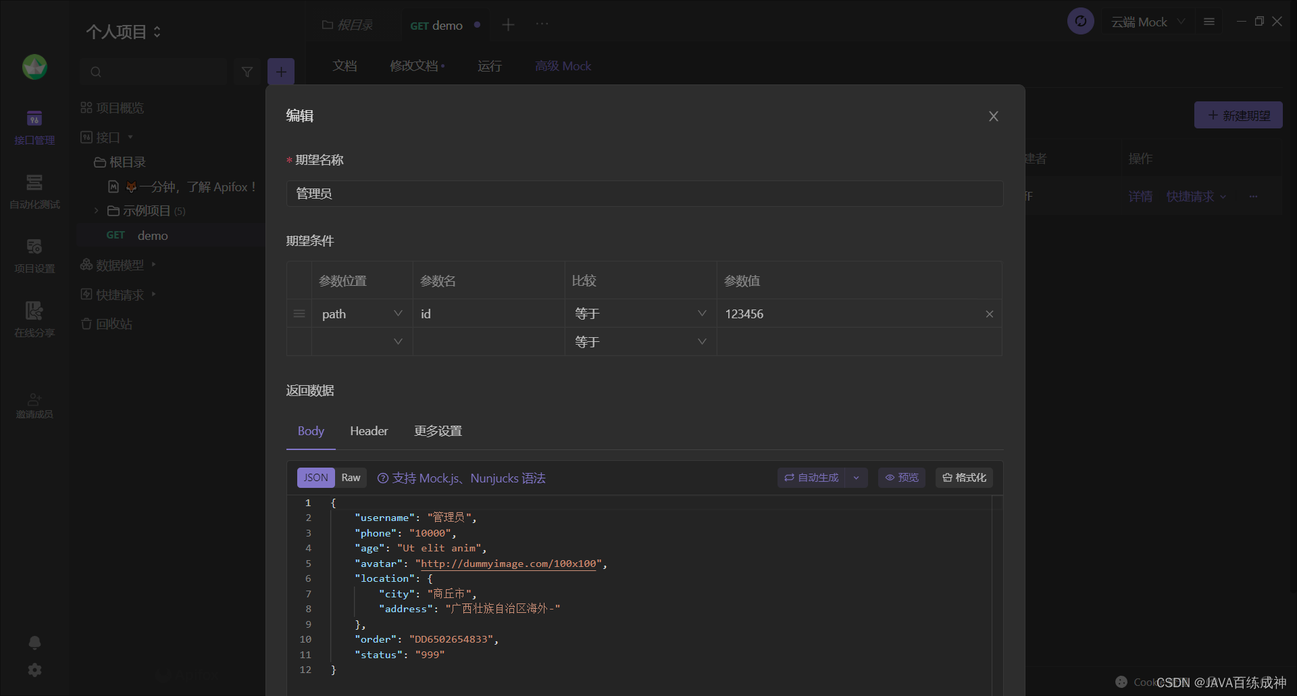This screenshot has width=1297, height=696.
Task: Open the hamburger menu in the top bar
Action: click(1209, 22)
